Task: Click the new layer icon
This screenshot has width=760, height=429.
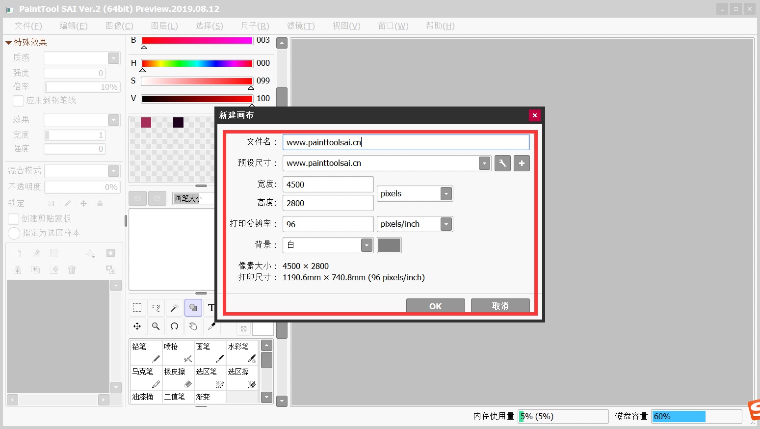Action: point(17,253)
